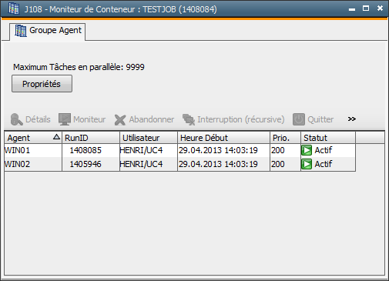Click the green Actif status icon for WIN02
This screenshot has height=281, width=389.
click(x=307, y=164)
